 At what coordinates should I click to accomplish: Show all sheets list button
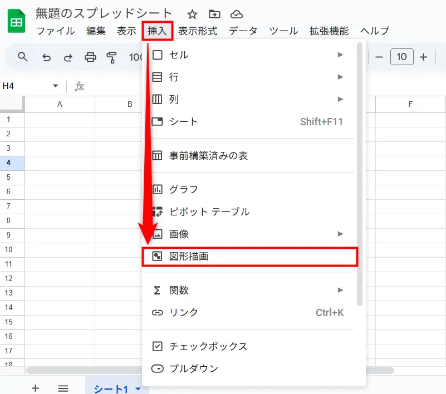point(63,388)
